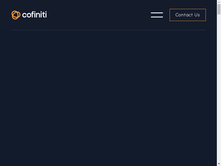221x166 pixels.
Task: Show navigation dropdown from header menu icon
Action: point(157,15)
